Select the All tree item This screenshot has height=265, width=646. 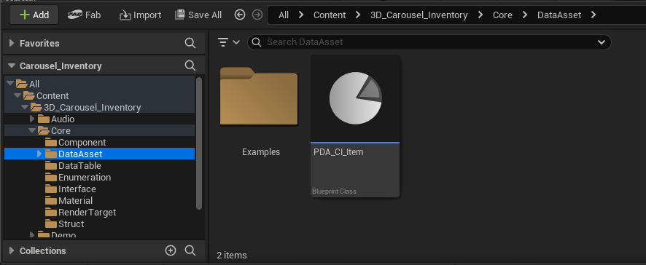pos(99,84)
